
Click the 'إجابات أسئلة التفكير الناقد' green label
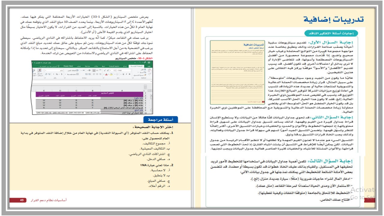(x=331, y=34)
